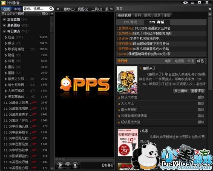Open the 视图(V) menu

(83, 9)
